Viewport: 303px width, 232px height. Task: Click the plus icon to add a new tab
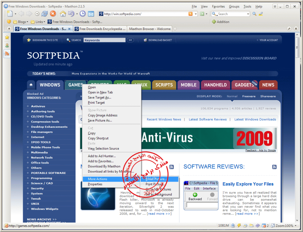point(175,29)
